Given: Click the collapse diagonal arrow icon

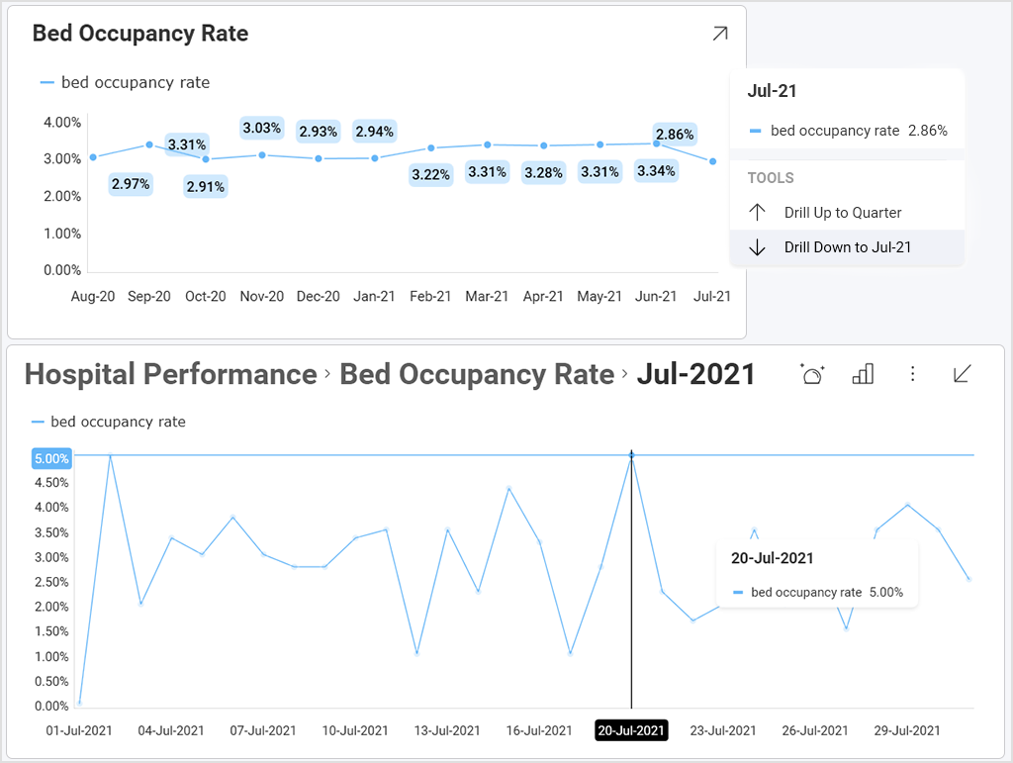Looking at the screenshot, I should [960, 374].
